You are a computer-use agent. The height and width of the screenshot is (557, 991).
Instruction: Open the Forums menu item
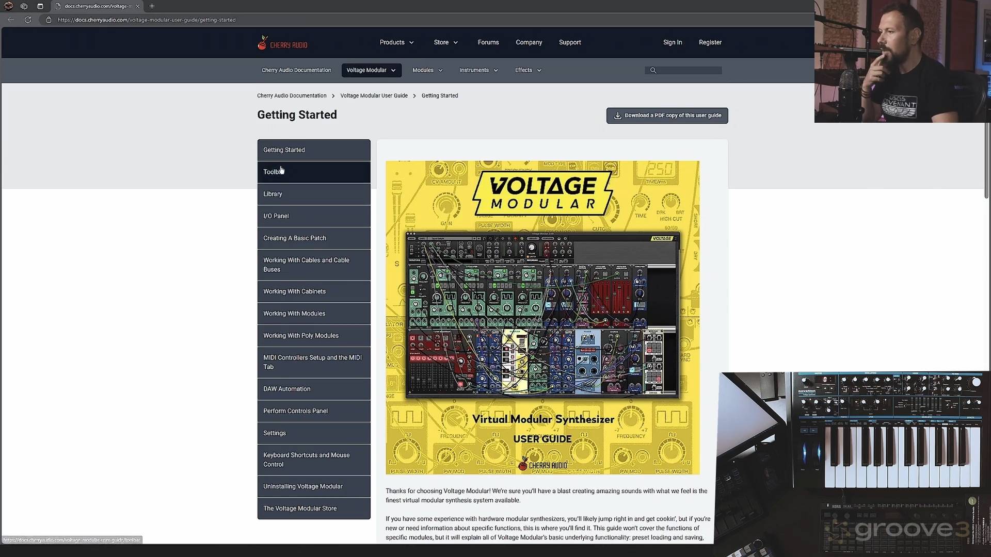pyautogui.click(x=488, y=42)
